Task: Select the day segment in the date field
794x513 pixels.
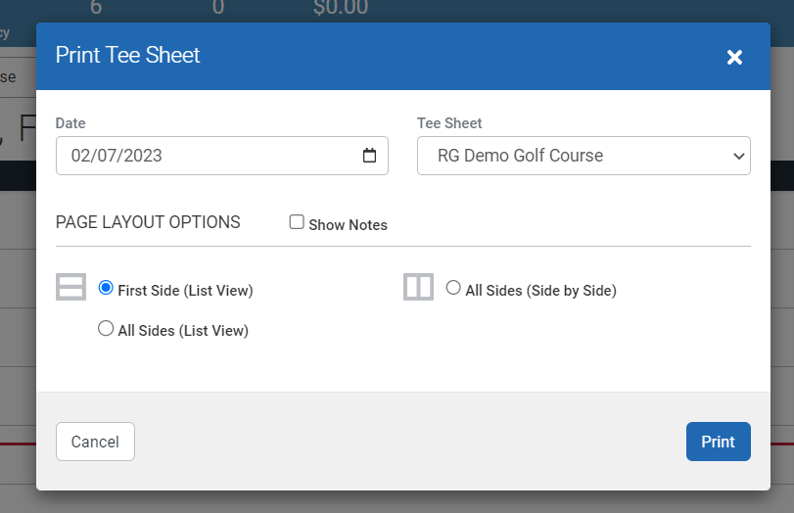Action: (x=106, y=156)
